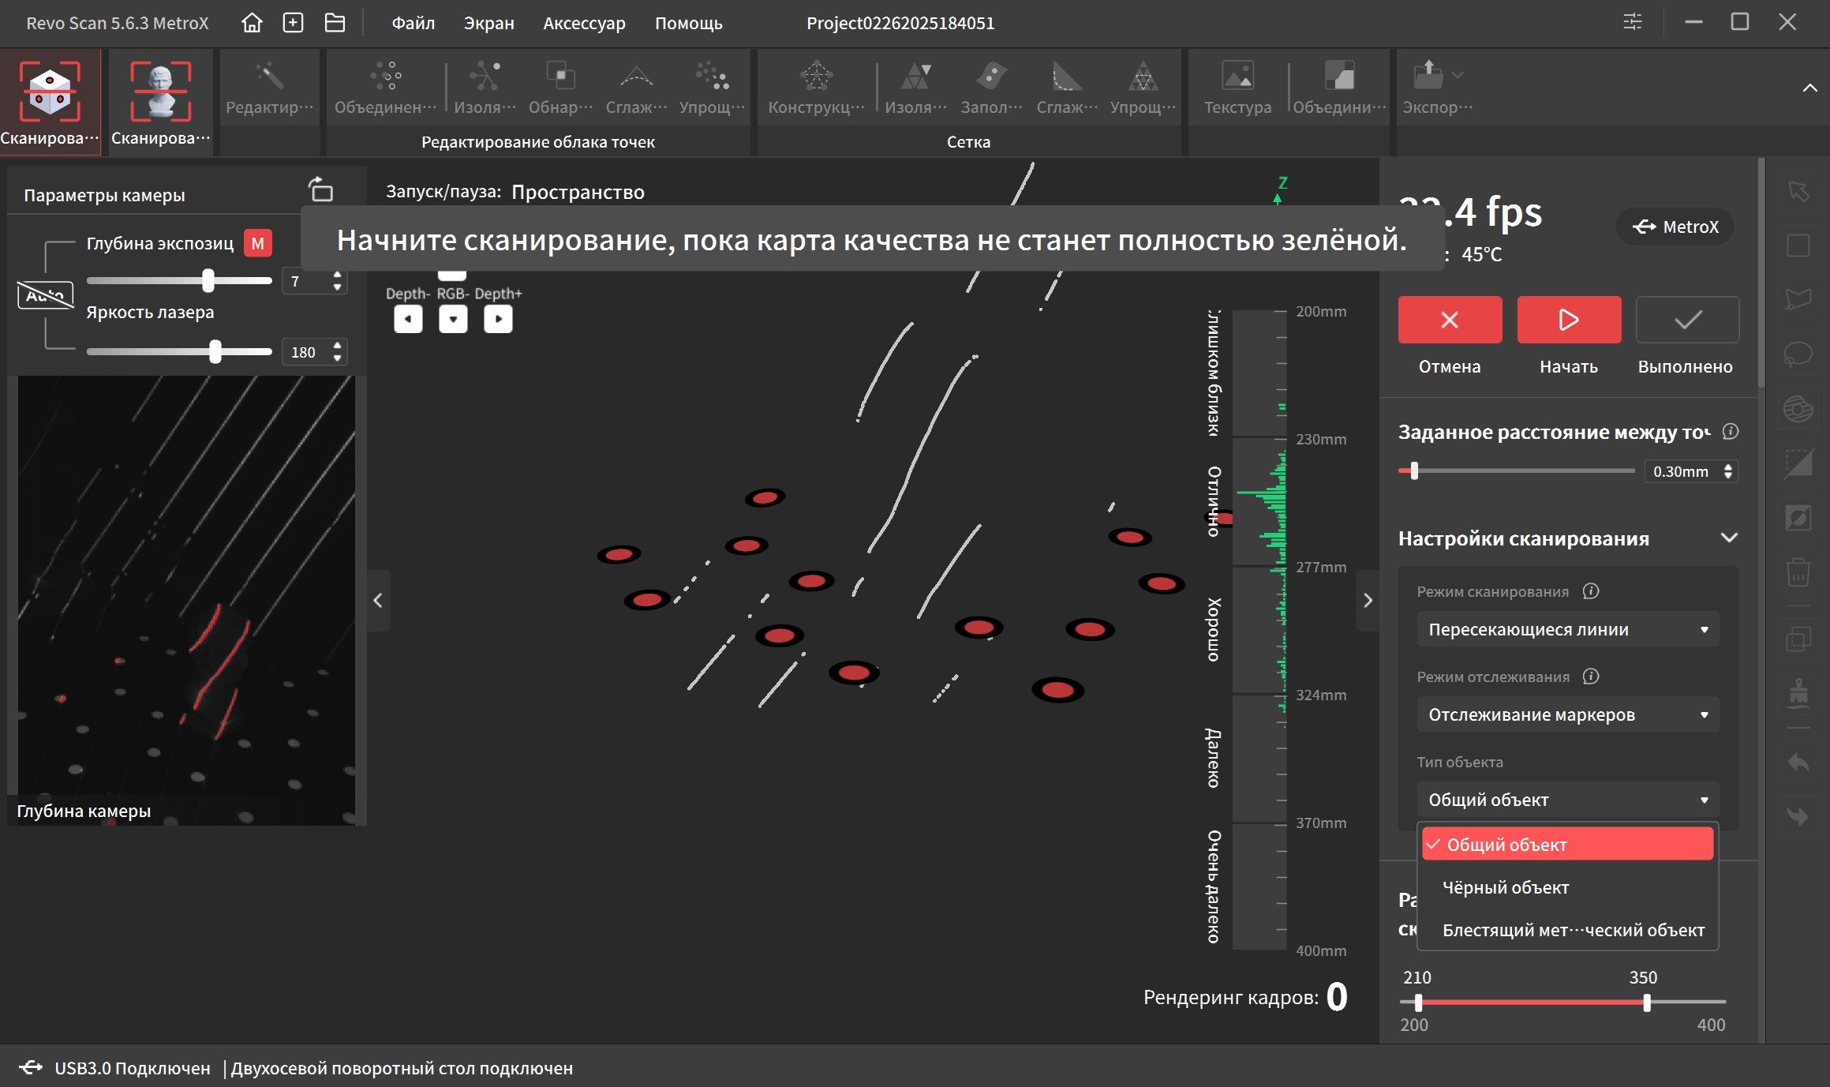The width and height of the screenshot is (1830, 1087).
Task: Click the home icon in title bar
Action: pyautogui.click(x=252, y=23)
